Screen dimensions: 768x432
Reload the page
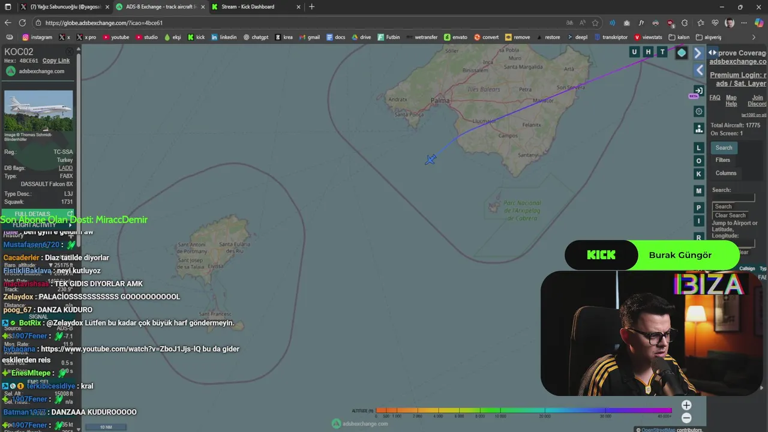pyautogui.click(x=22, y=23)
